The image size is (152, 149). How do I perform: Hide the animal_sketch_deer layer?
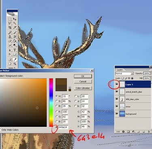point(117,92)
